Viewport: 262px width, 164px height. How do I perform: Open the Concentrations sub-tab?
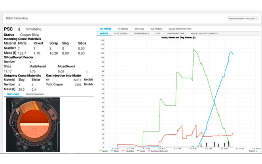(x=175, y=34)
